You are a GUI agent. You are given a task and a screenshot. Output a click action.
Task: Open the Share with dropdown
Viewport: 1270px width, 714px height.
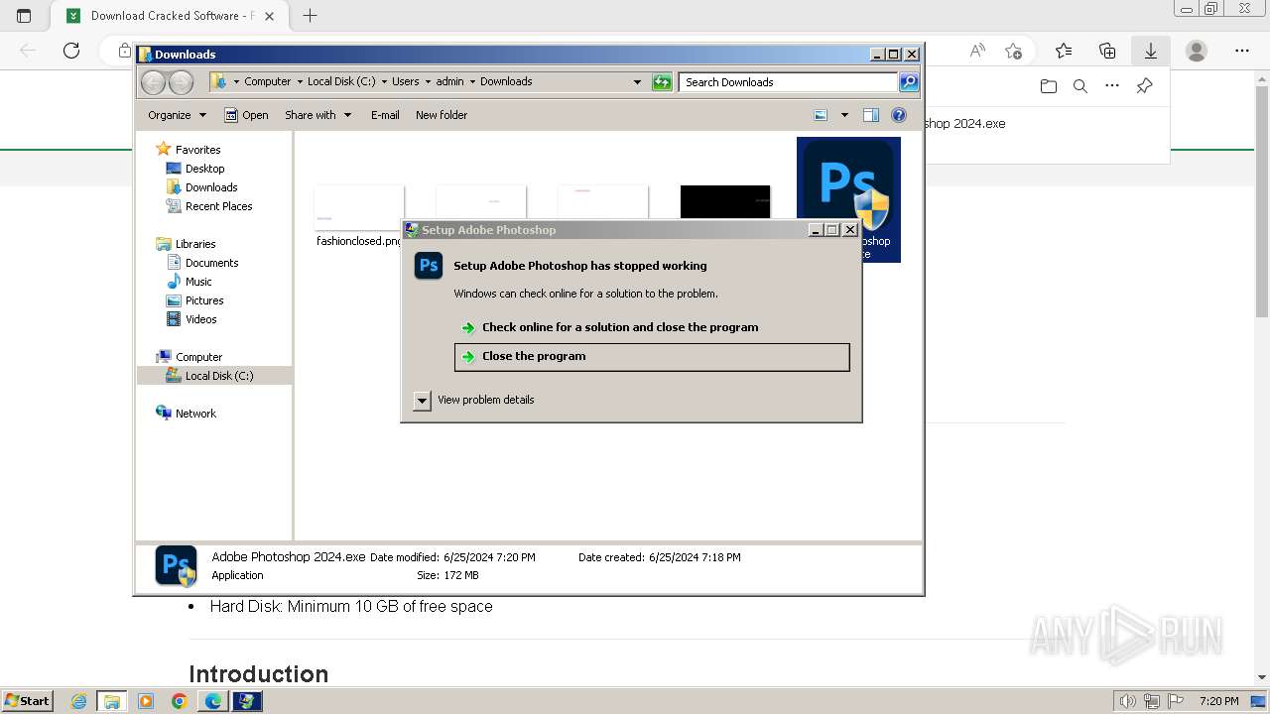coord(317,115)
